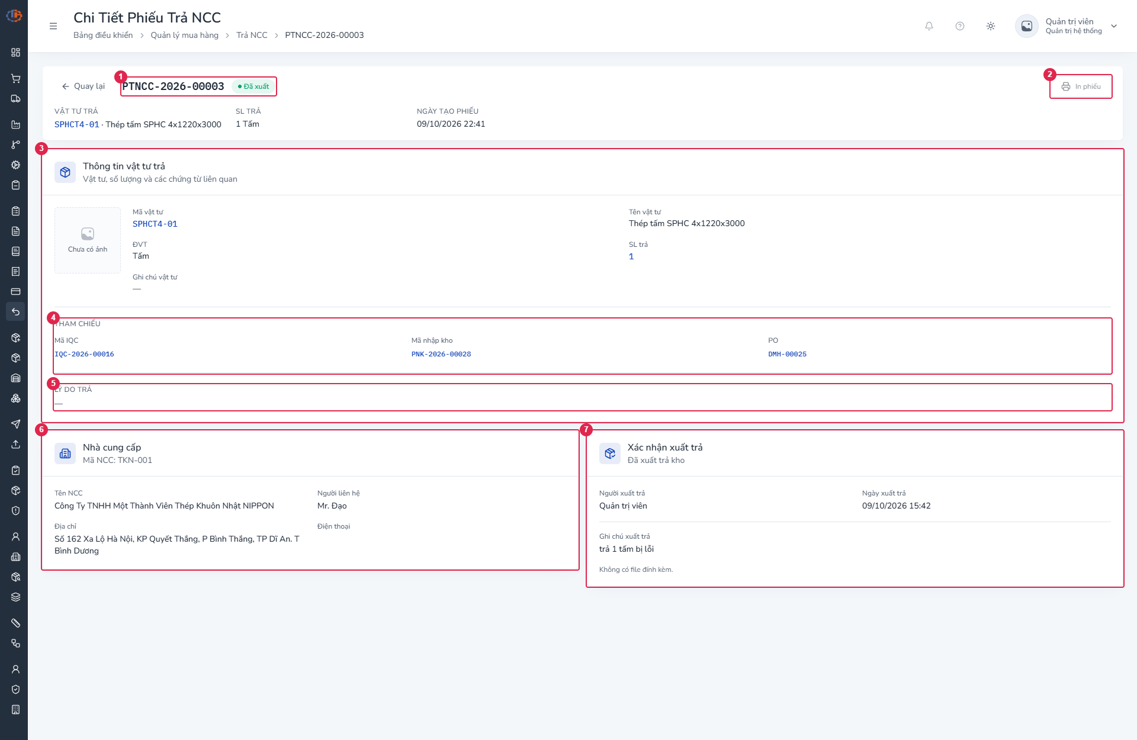Open the help question mark icon
This screenshot has width=1137, height=740.
coord(960,26)
